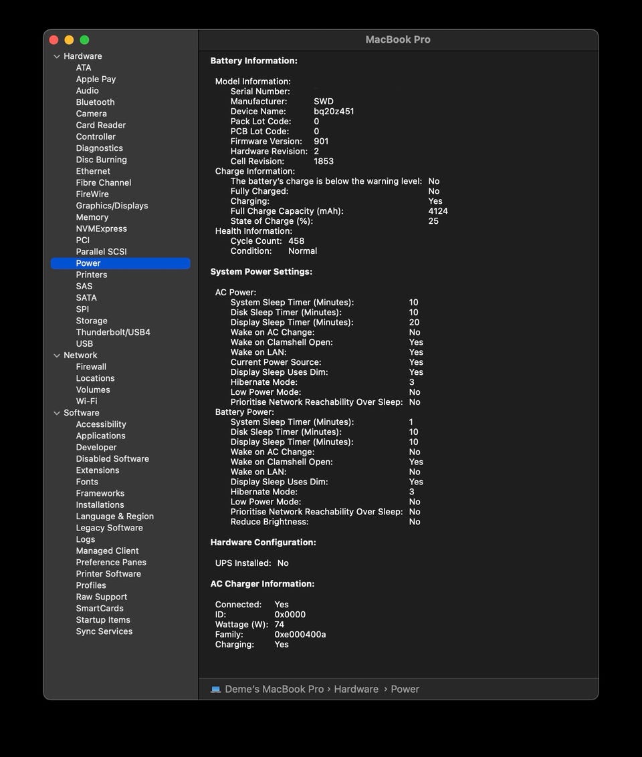This screenshot has height=757, width=642.
Task: Open the Profiles entry
Action: [91, 585]
